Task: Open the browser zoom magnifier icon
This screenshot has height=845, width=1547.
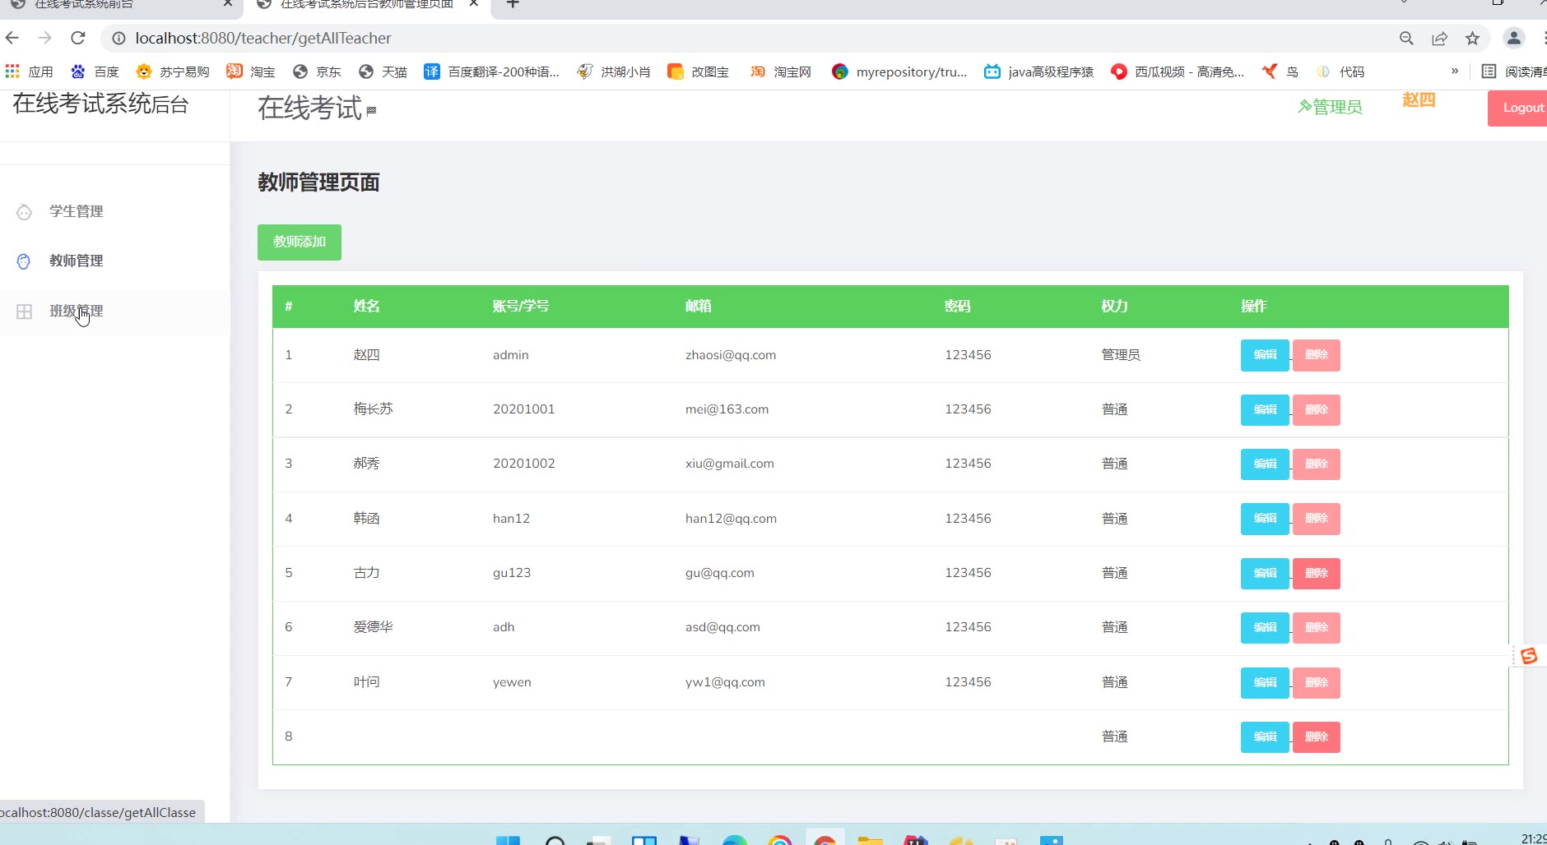Action: pyautogui.click(x=1406, y=38)
